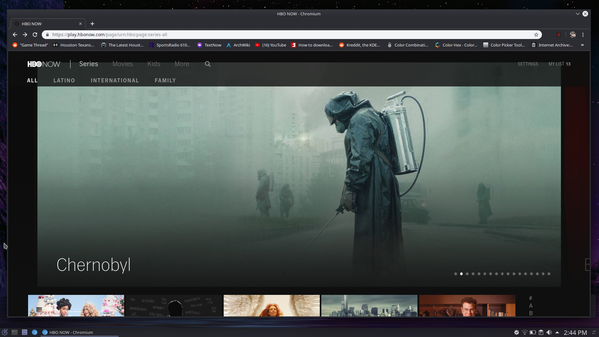
Task: Open the How to downloa... bookmark
Action: click(312, 45)
